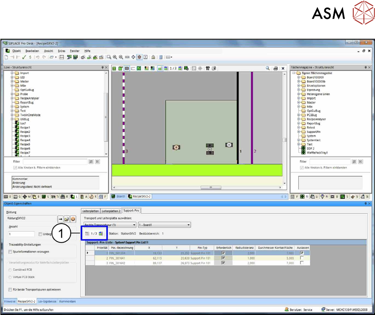Expand the SupportPin folder in Flächenmagazine tree
Image resolution: width=375 pixels, height=315 pixels.
tap(298, 132)
